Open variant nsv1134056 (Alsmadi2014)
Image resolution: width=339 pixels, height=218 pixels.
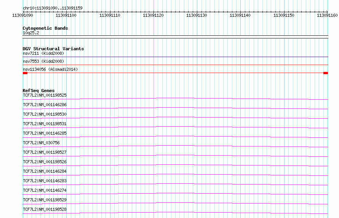coord(50,69)
